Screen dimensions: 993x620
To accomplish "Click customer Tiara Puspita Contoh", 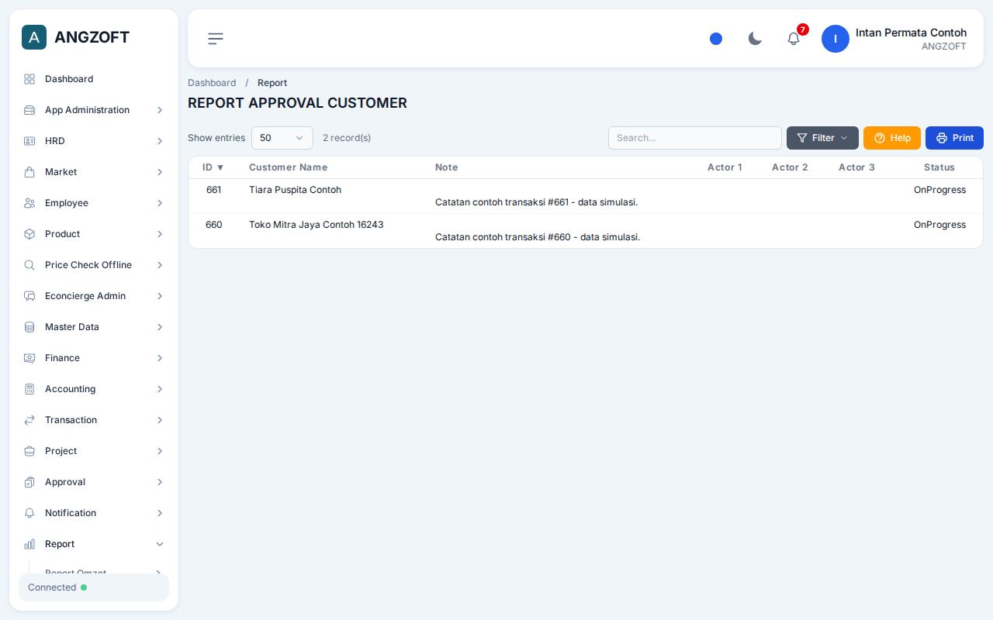I will (295, 190).
